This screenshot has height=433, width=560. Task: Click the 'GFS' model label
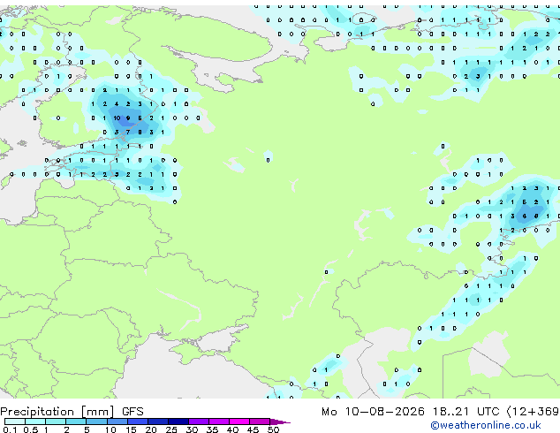coord(132,412)
